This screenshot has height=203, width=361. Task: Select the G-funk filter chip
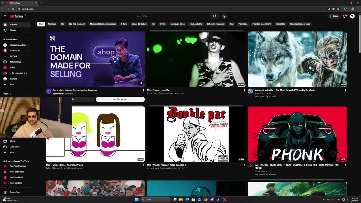[x=124, y=24]
